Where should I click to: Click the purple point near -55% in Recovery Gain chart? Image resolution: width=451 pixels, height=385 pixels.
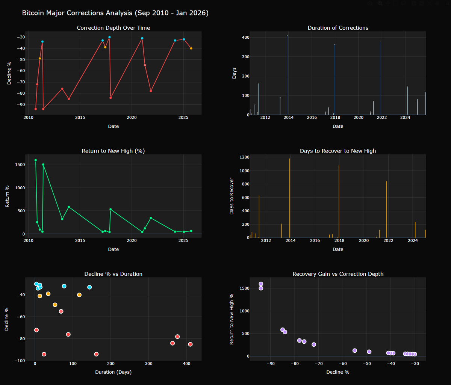point(354,350)
